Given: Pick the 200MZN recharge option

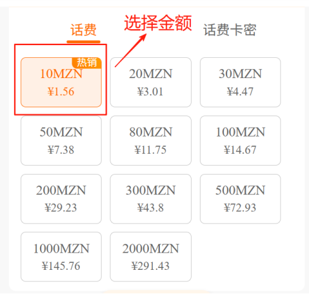Looking at the screenshot, I should (x=61, y=199).
